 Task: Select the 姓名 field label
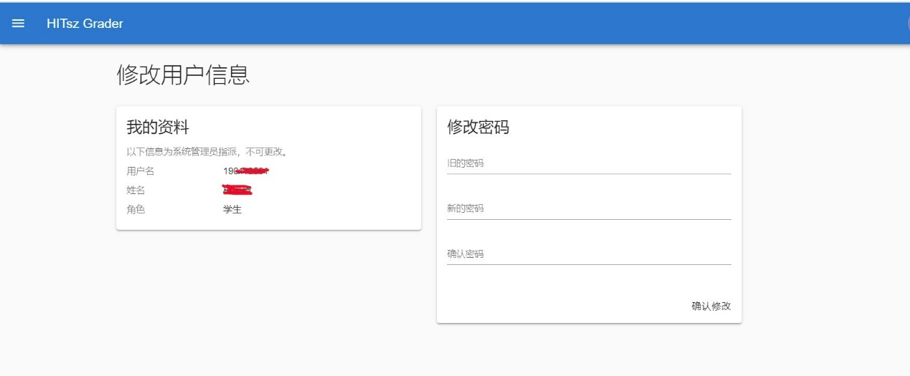(136, 191)
